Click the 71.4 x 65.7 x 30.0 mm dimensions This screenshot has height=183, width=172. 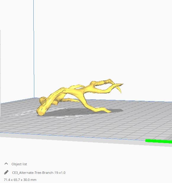coord(20,180)
